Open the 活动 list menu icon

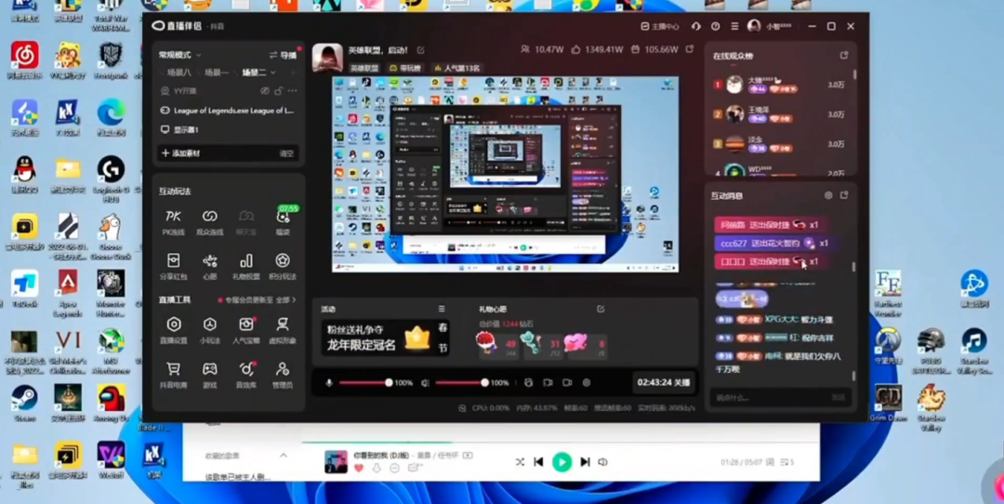(442, 309)
